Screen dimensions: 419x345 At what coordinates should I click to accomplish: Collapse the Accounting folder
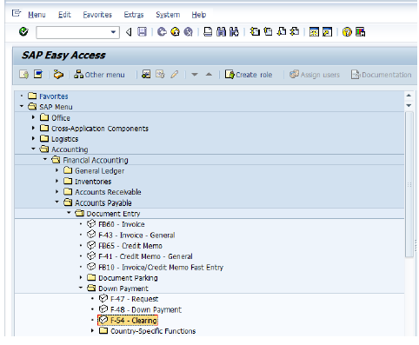pos(33,149)
